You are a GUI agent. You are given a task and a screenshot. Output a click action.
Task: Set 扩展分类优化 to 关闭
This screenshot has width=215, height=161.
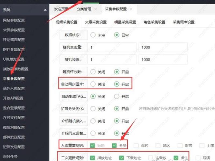(x=93, y=109)
